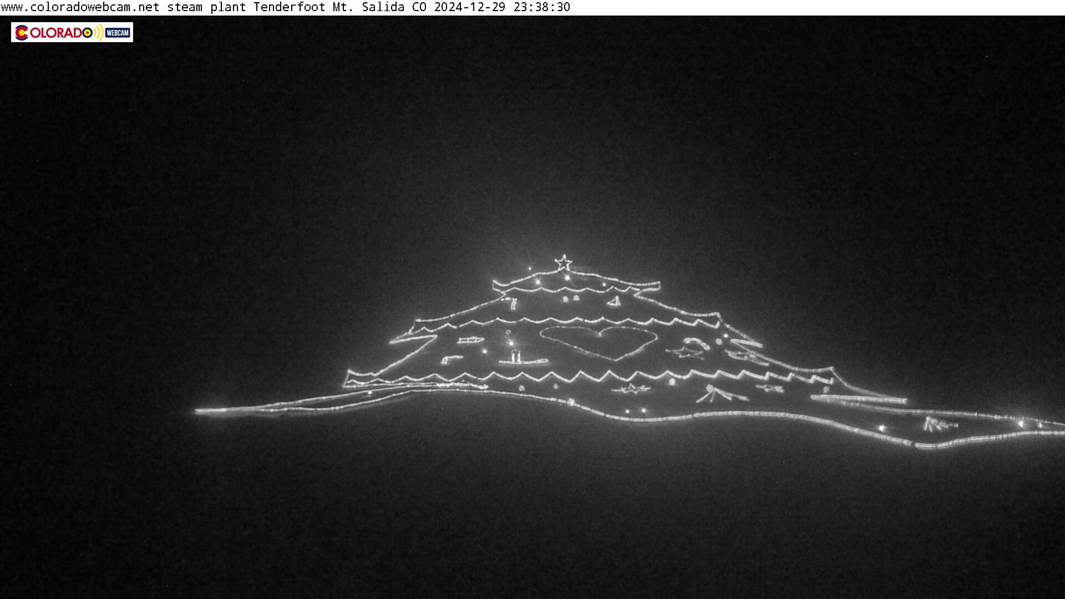The height and width of the screenshot is (599, 1065).
Task: Click the Colorado Webcam logo
Action: (x=72, y=32)
